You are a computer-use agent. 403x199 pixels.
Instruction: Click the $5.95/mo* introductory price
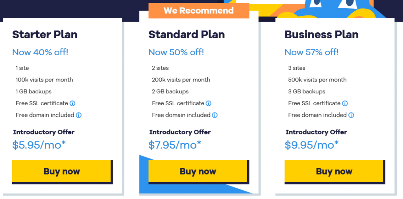click(x=39, y=145)
